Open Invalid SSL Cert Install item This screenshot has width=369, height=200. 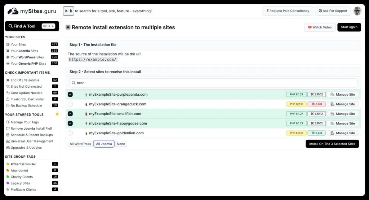pyautogui.click(x=25, y=99)
